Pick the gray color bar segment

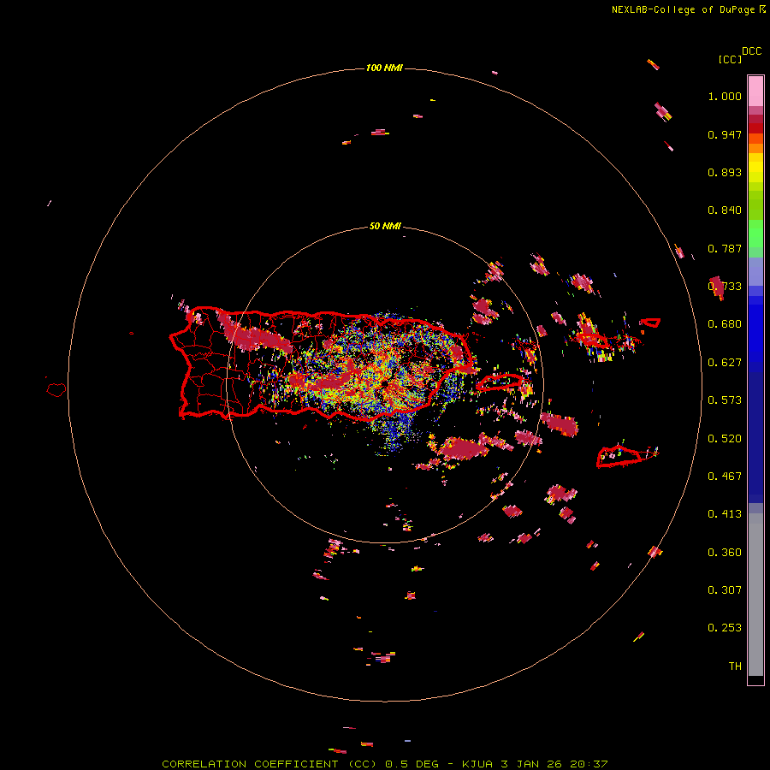(x=755, y=595)
